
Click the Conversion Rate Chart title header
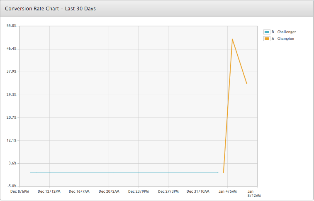point(51,8)
